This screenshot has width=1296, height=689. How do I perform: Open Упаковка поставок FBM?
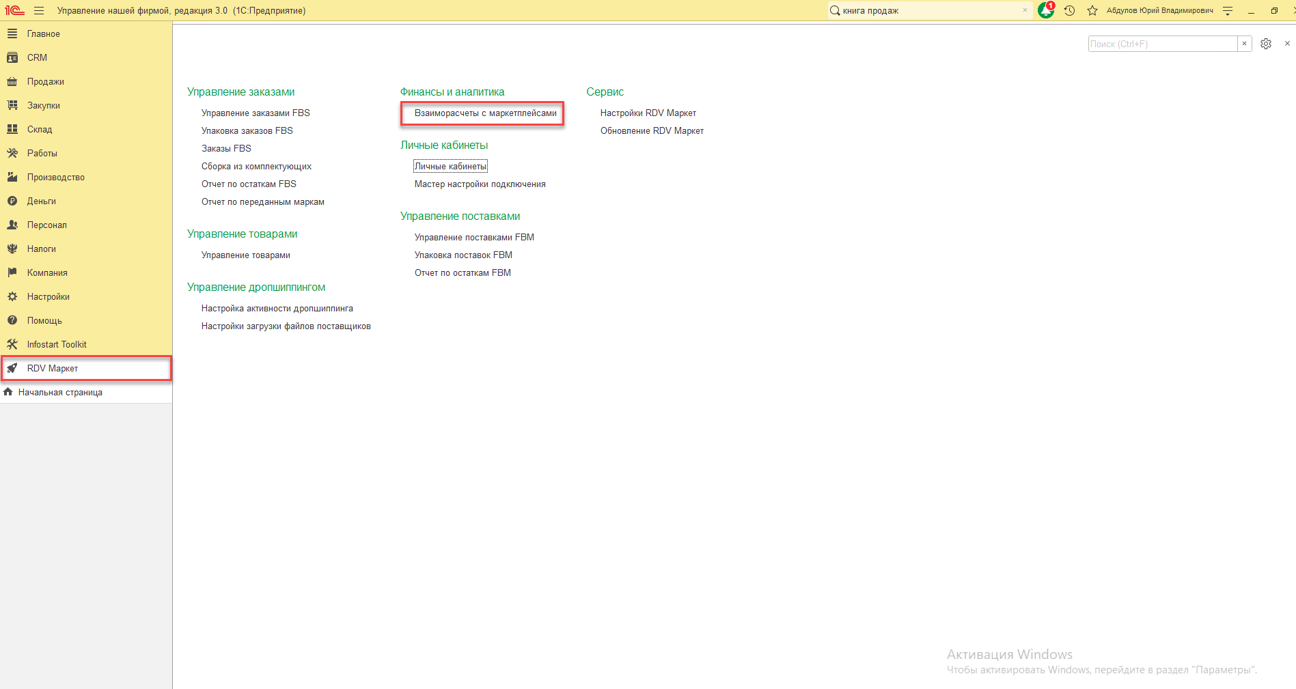(x=463, y=255)
